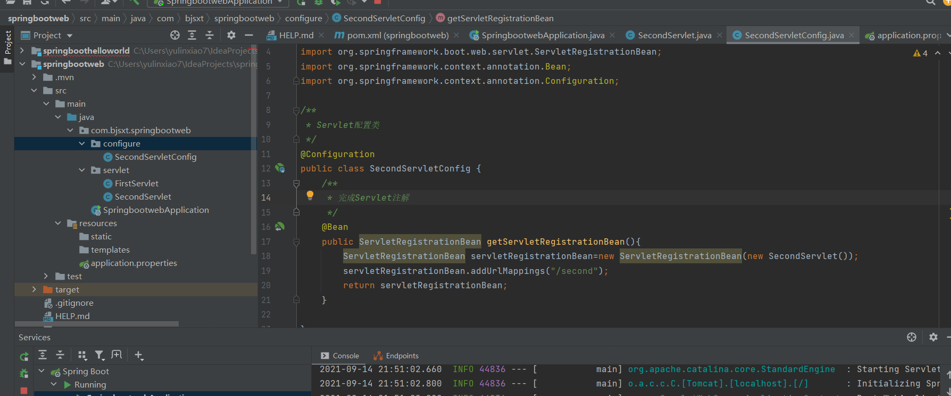Open the Console tab
Image resolution: width=951 pixels, height=396 pixels.
pos(340,356)
